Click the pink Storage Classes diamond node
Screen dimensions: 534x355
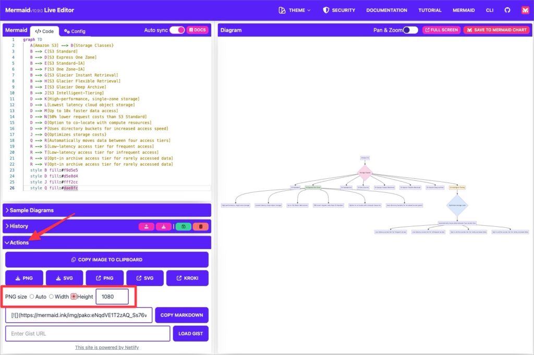click(365, 173)
